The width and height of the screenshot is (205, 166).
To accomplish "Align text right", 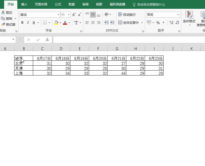I will tap(99, 23).
